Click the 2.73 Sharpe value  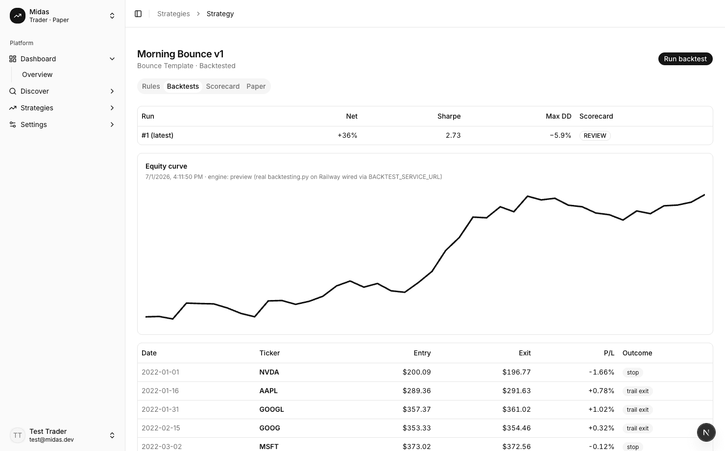pos(453,135)
